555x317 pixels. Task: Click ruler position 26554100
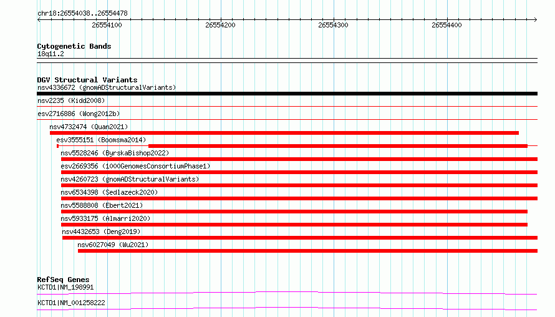tap(107, 25)
